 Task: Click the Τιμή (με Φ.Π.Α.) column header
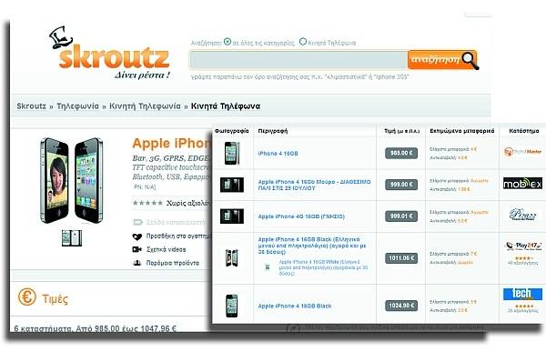tap(401, 131)
